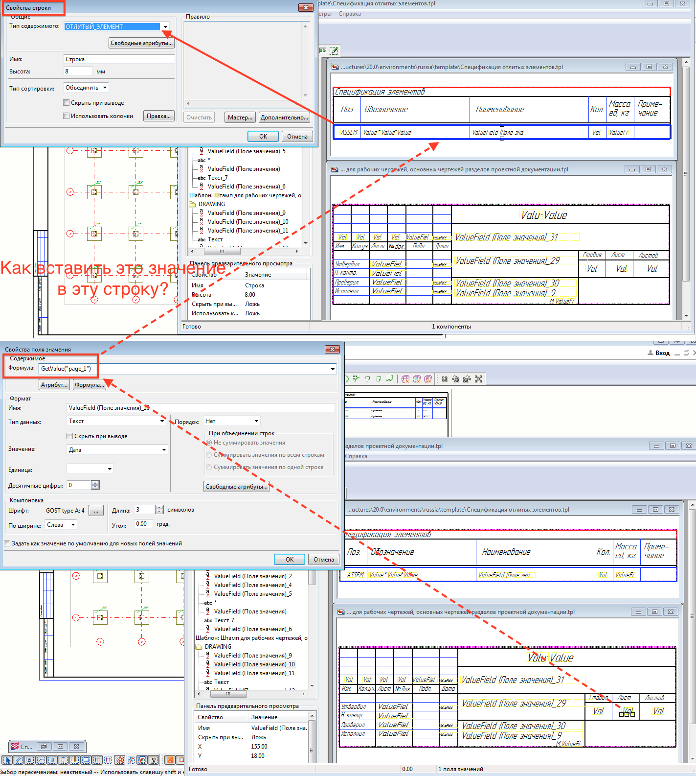Toggle the select-lines filter icon in bottom toolbar
This screenshot has width=696, height=776.
coord(19,760)
